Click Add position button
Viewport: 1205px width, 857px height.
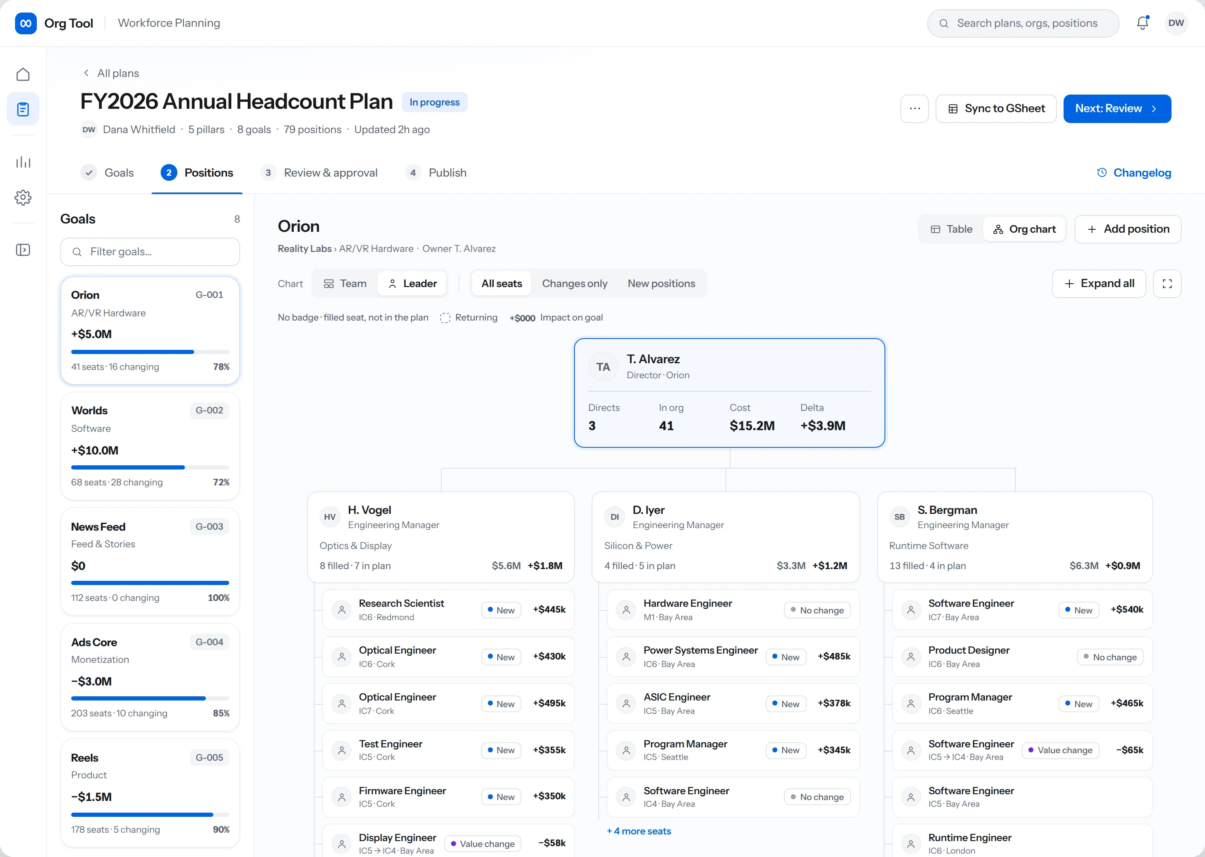click(1128, 229)
